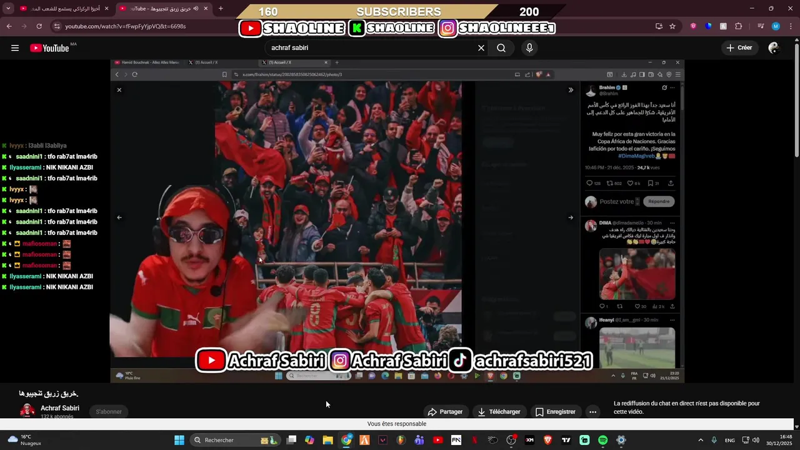Bookmark this page with the star
The height and width of the screenshot is (450, 800).
click(672, 26)
